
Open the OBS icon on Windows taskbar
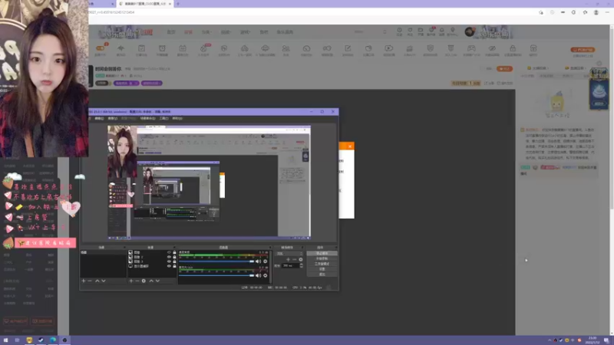64,340
